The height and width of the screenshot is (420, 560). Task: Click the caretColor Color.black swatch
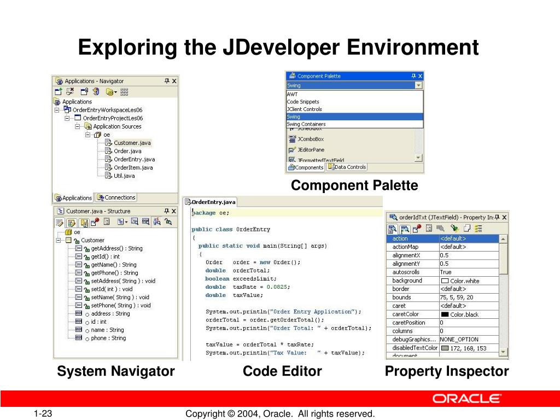tap(445, 314)
